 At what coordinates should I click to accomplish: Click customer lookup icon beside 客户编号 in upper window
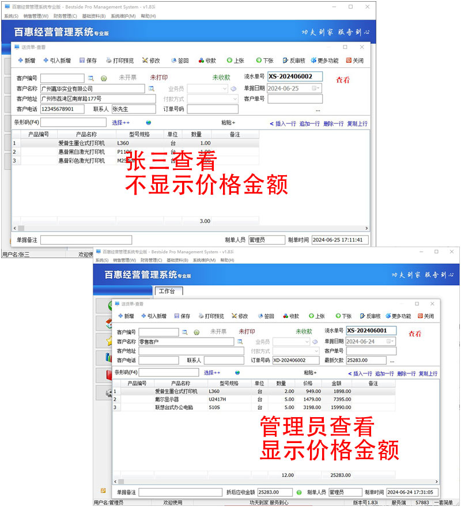[91, 78]
